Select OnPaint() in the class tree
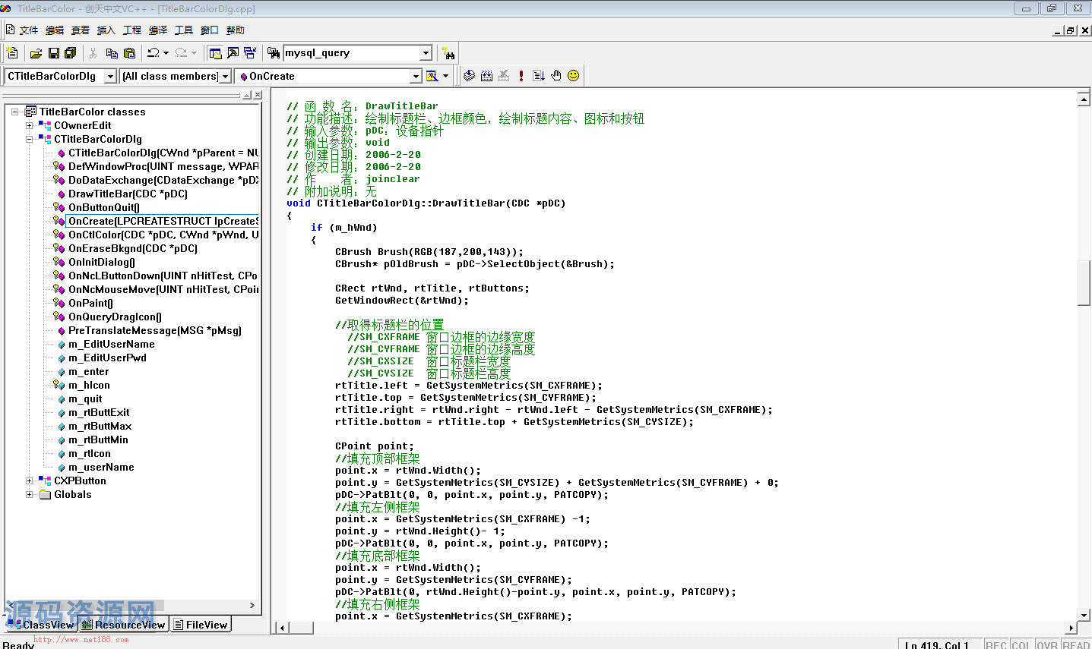This screenshot has width=1092, height=649. 90,304
